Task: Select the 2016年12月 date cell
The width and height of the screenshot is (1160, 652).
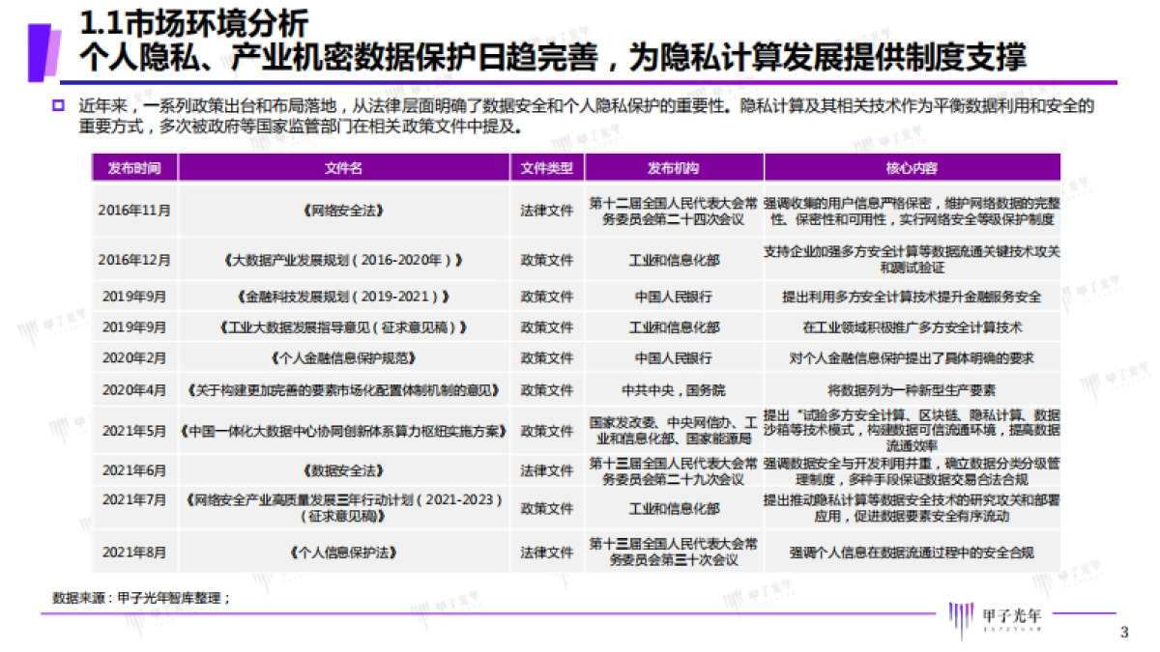Action: 132,259
